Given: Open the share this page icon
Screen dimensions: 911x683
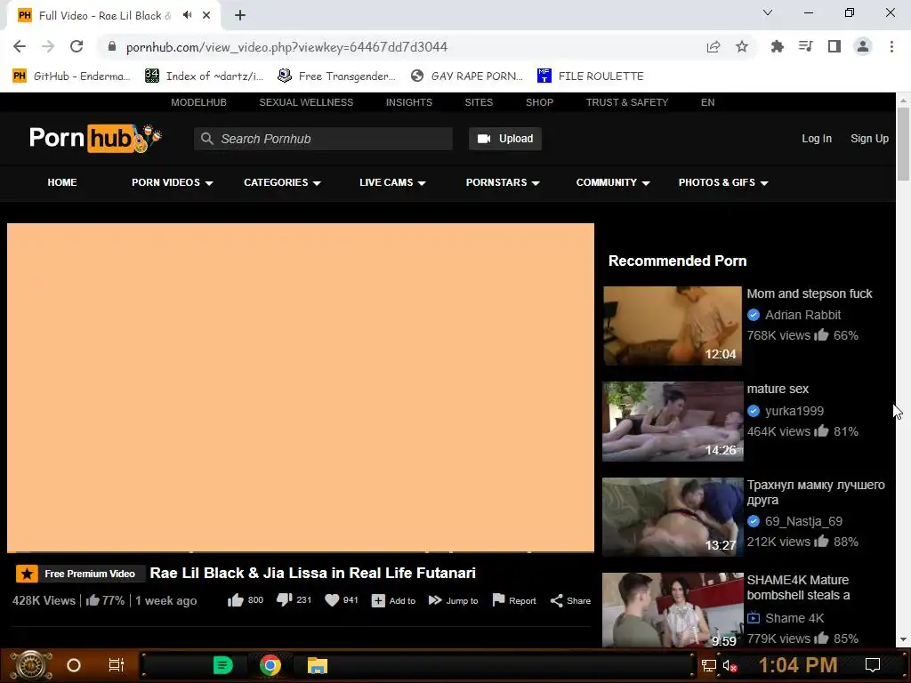Looking at the screenshot, I should coord(713,46).
